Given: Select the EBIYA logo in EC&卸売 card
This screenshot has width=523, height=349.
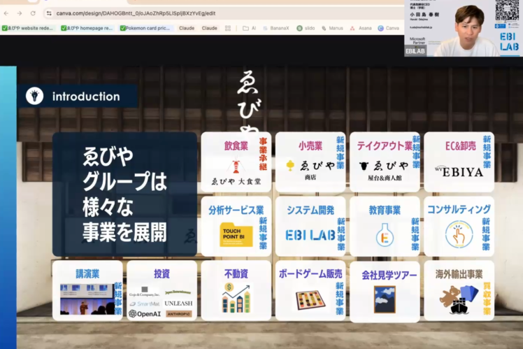Looking at the screenshot, I should click(459, 171).
